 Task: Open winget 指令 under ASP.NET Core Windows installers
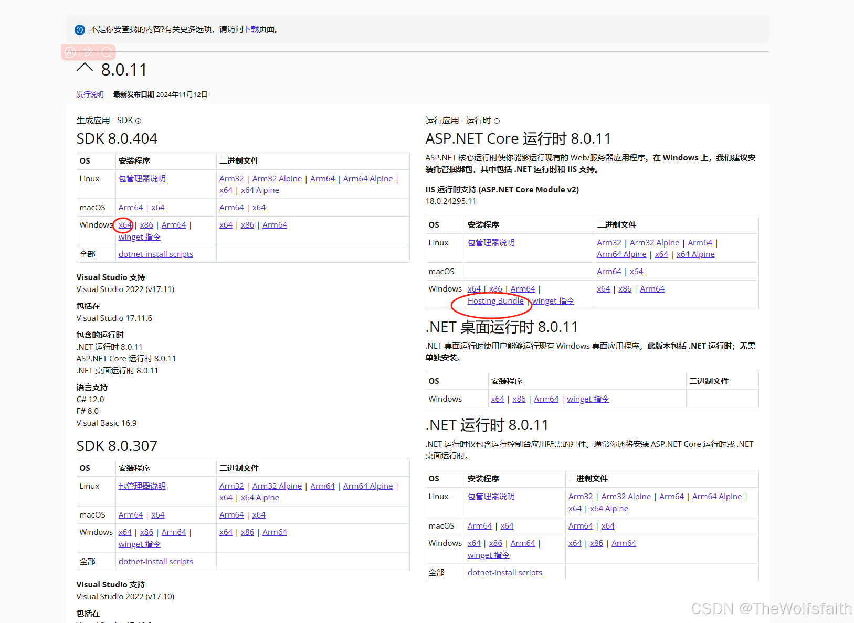click(552, 300)
